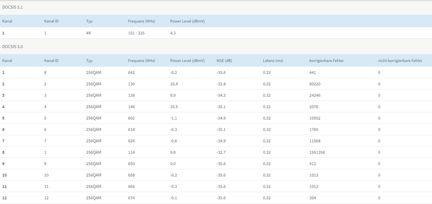Click the MSE (dB) column header

pyautogui.click(x=224, y=61)
